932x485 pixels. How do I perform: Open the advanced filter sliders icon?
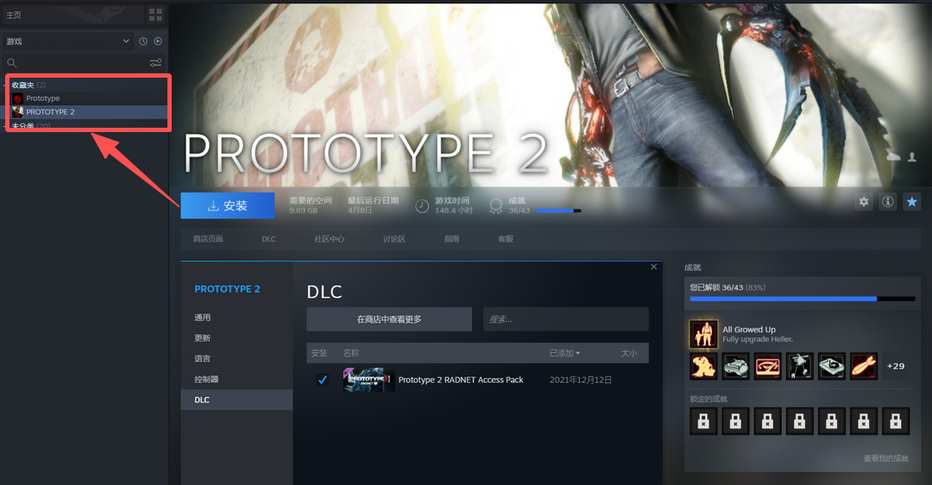click(x=155, y=63)
